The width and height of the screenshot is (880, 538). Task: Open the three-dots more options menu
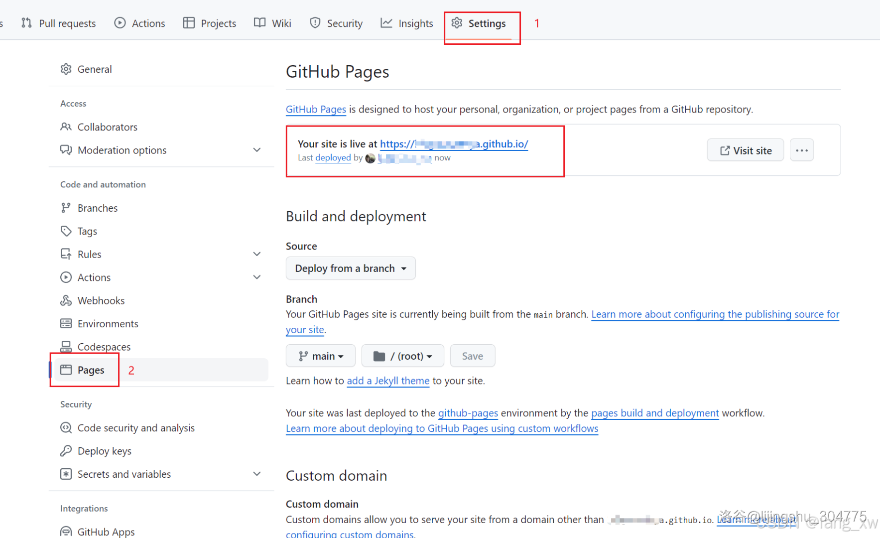(802, 150)
